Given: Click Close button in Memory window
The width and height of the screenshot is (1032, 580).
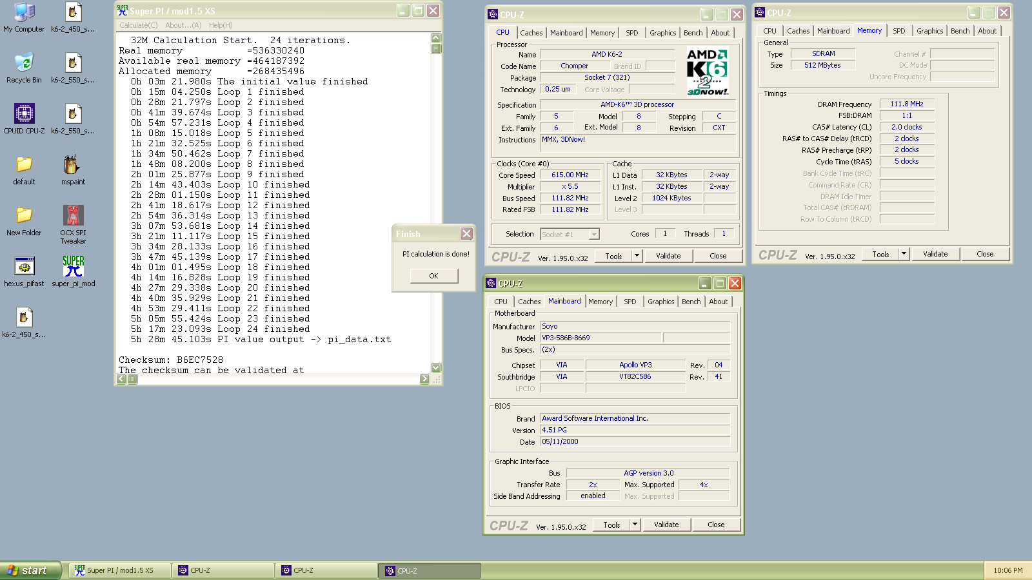Looking at the screenshot, I should (985, 254).
